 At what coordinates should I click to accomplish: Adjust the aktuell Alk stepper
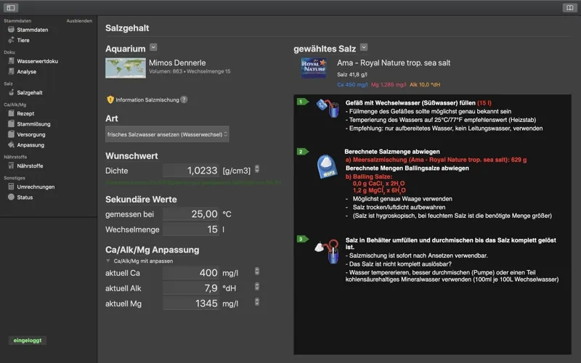tap(257, 286)
